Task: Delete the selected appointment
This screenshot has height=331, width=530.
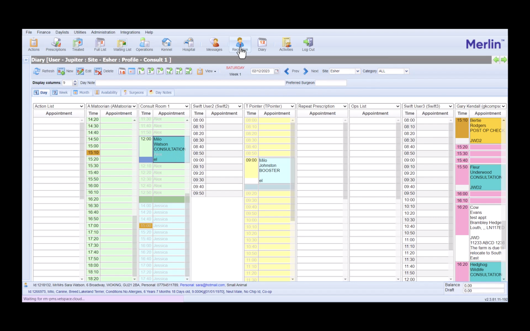Action: tap(104, 71)
